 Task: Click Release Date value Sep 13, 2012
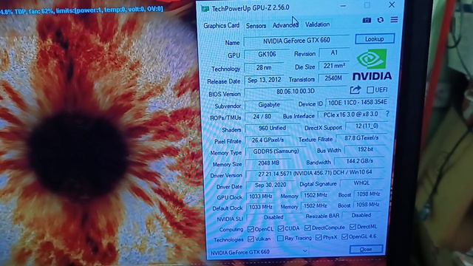(265, 80)
